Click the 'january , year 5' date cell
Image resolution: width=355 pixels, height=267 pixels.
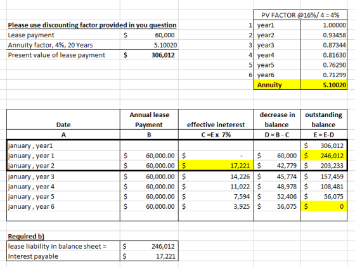pyautogui.click(x=63, y=197)
